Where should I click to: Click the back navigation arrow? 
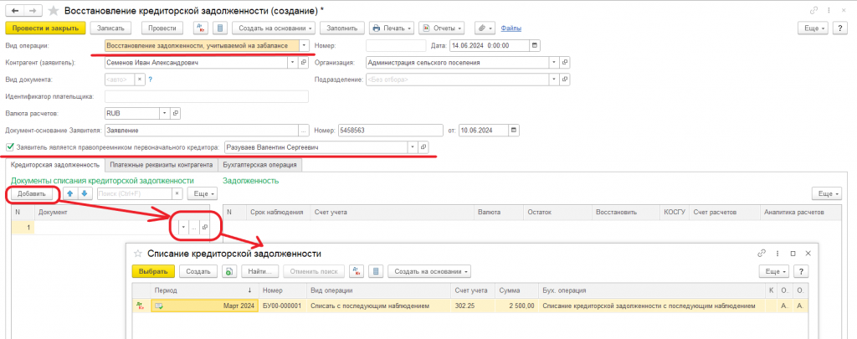click(x=14, y=10)
